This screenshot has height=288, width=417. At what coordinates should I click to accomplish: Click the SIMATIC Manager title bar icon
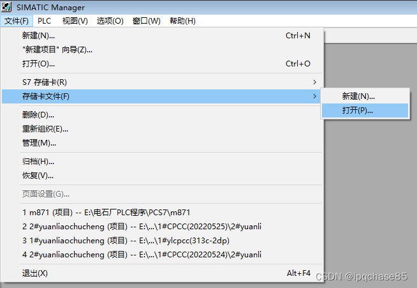click(6, 7)
